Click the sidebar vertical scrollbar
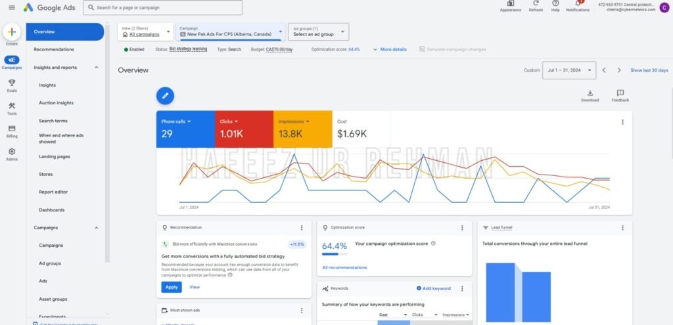This screenshot has width=673, height=325. pos(107,143)
